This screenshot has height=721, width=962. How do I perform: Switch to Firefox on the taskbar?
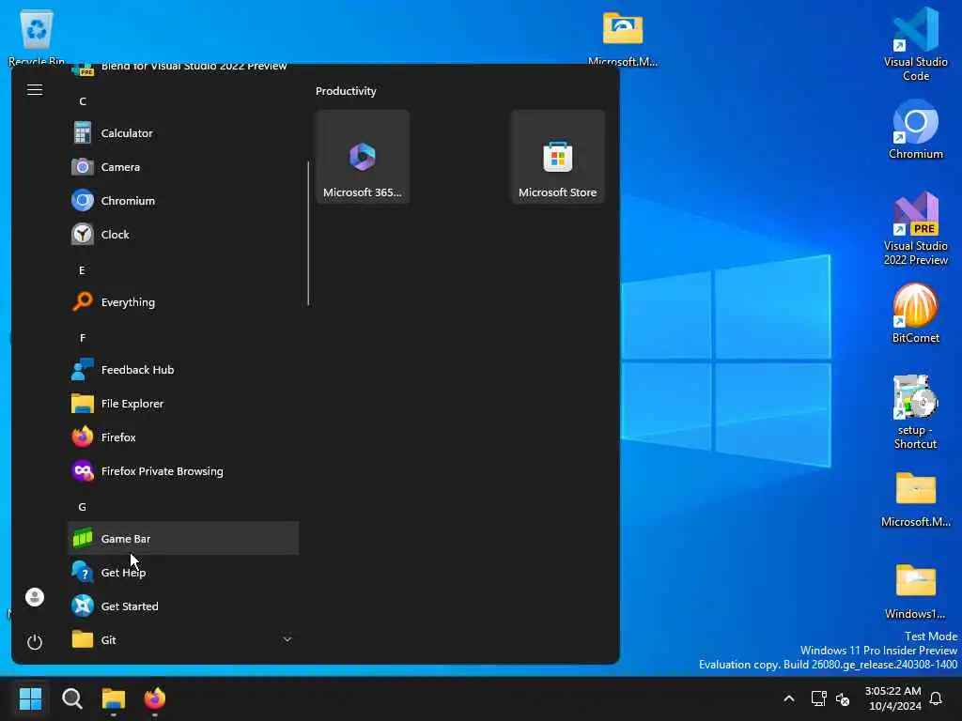tap(155, 698)
